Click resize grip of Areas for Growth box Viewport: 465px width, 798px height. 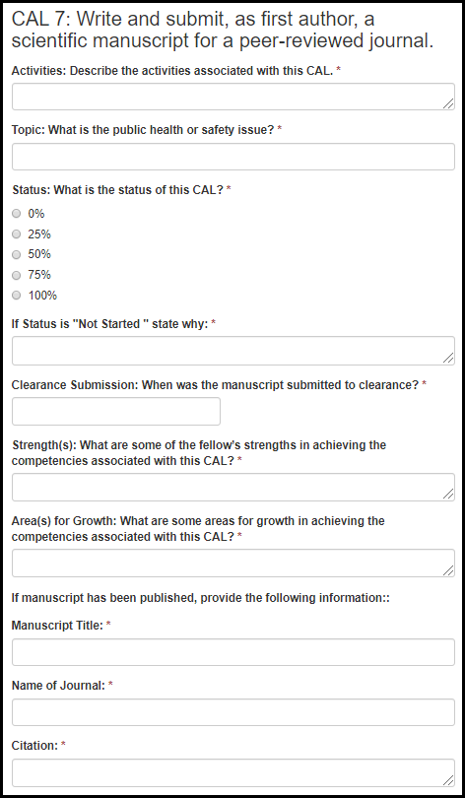448,570
